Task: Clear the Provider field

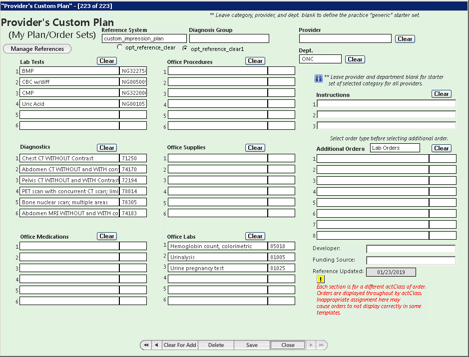Action: coord(405,39)
